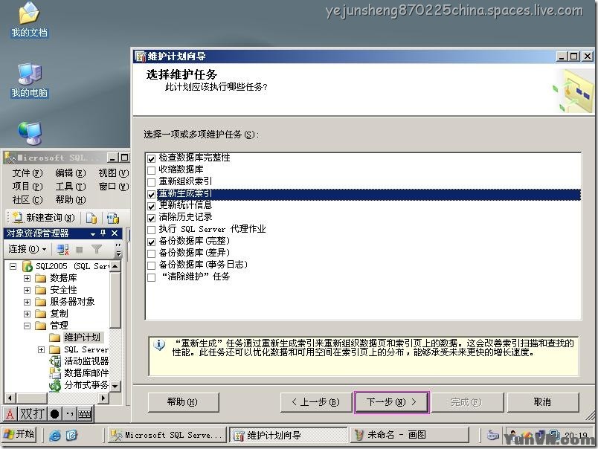Image resolution: width=598 pixels, height=449 pixels.
Task: Collapse SQL2005 server tree node
Action: 13,266
